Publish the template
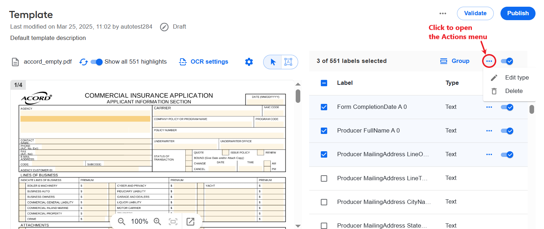Screen dimensions: 544x229 point(518,13)
